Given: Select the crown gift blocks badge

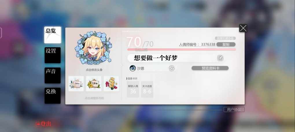Looking at the screenshot, I should coord(111,84).
